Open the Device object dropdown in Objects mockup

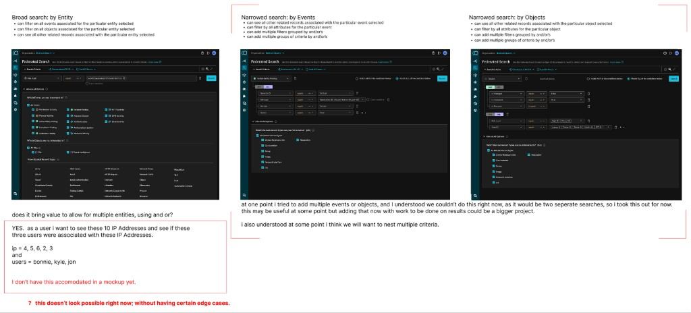[x=502, y=79]
